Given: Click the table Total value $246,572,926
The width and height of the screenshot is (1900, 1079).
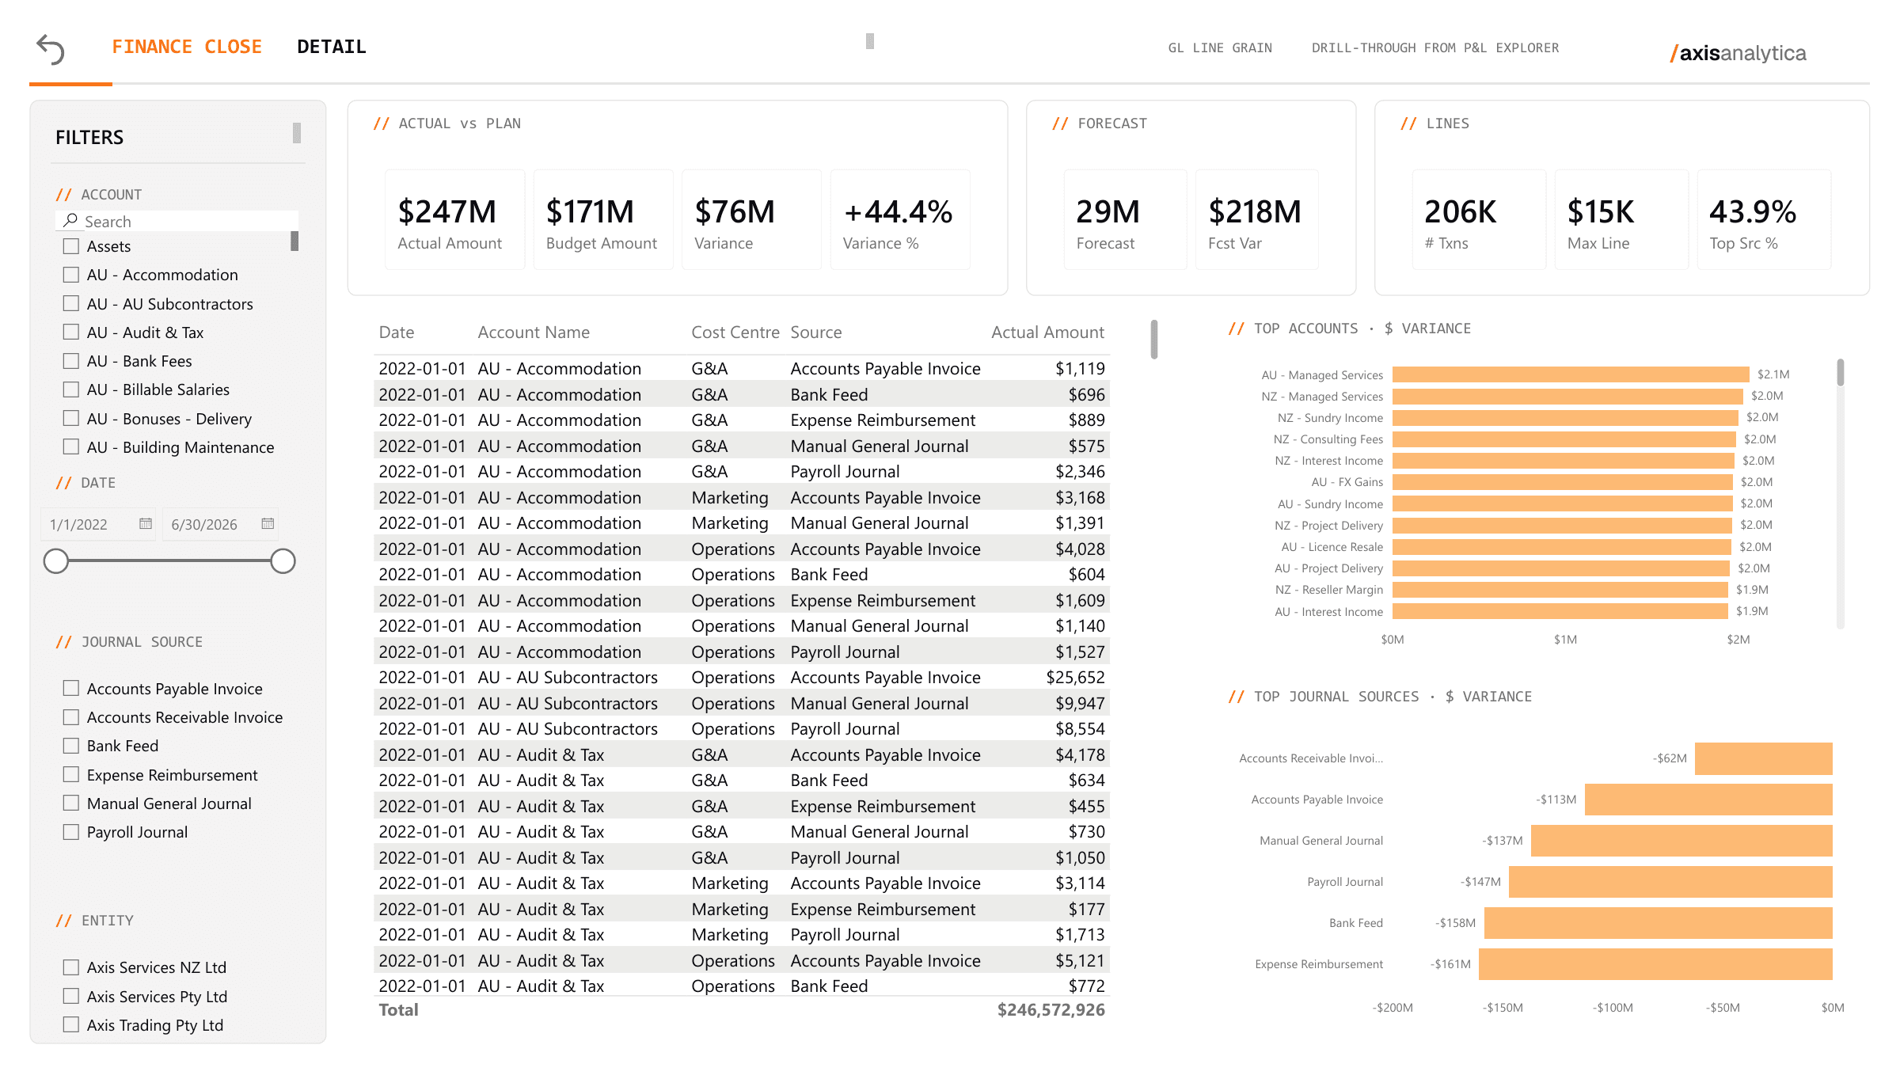Looking at the screenshot, I should [x=1051, y=1010].
